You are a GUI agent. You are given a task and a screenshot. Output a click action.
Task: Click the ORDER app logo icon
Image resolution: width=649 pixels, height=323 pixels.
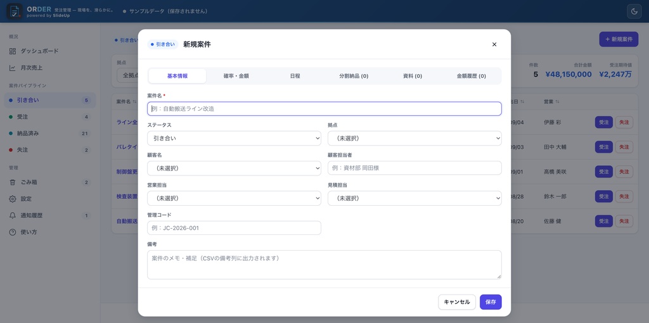15,11
